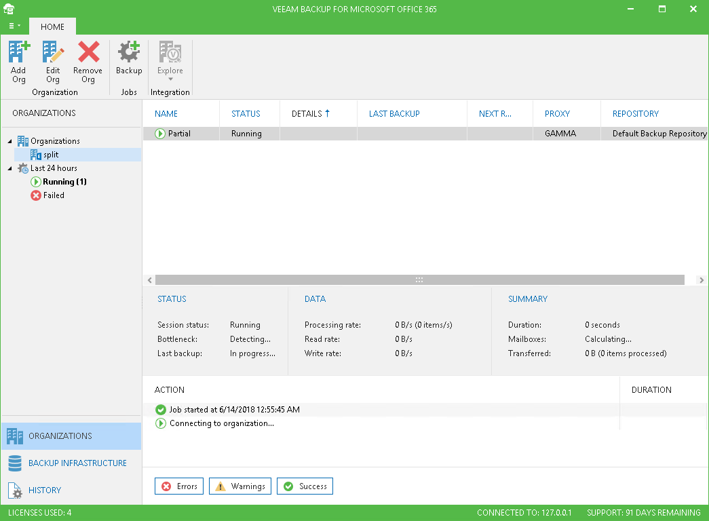Sort by the REPOSITORY column header
This screenshot has width=709, height=521.
point(635,114)
